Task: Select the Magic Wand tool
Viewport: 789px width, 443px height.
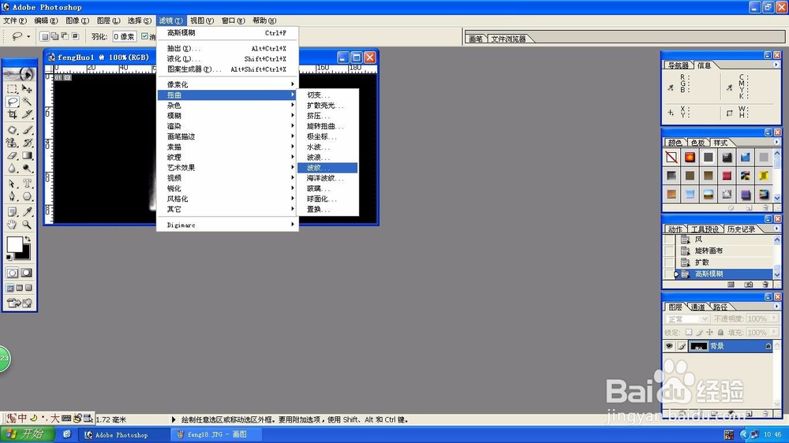Action: [27, 102]
